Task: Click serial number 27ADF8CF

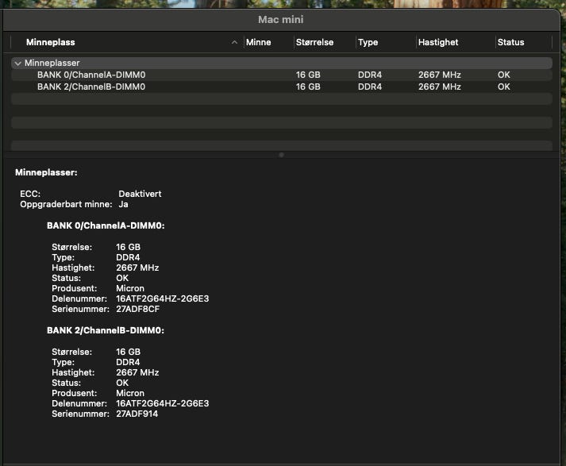Action: [137, 309]
